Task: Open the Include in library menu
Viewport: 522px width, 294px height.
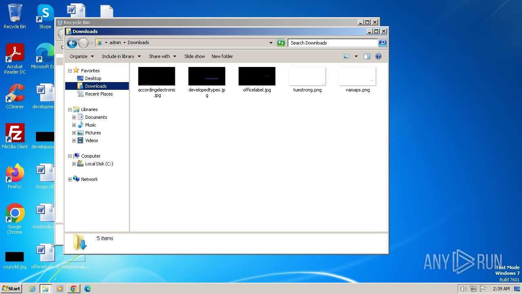Action: [121, 56]
